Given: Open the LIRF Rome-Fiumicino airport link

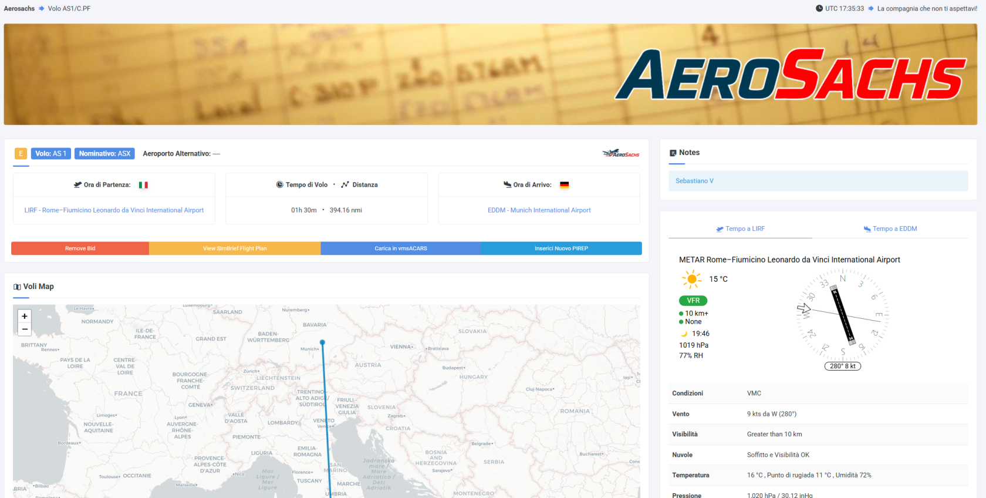Looking at the screenshot, I should click(114, 210).
